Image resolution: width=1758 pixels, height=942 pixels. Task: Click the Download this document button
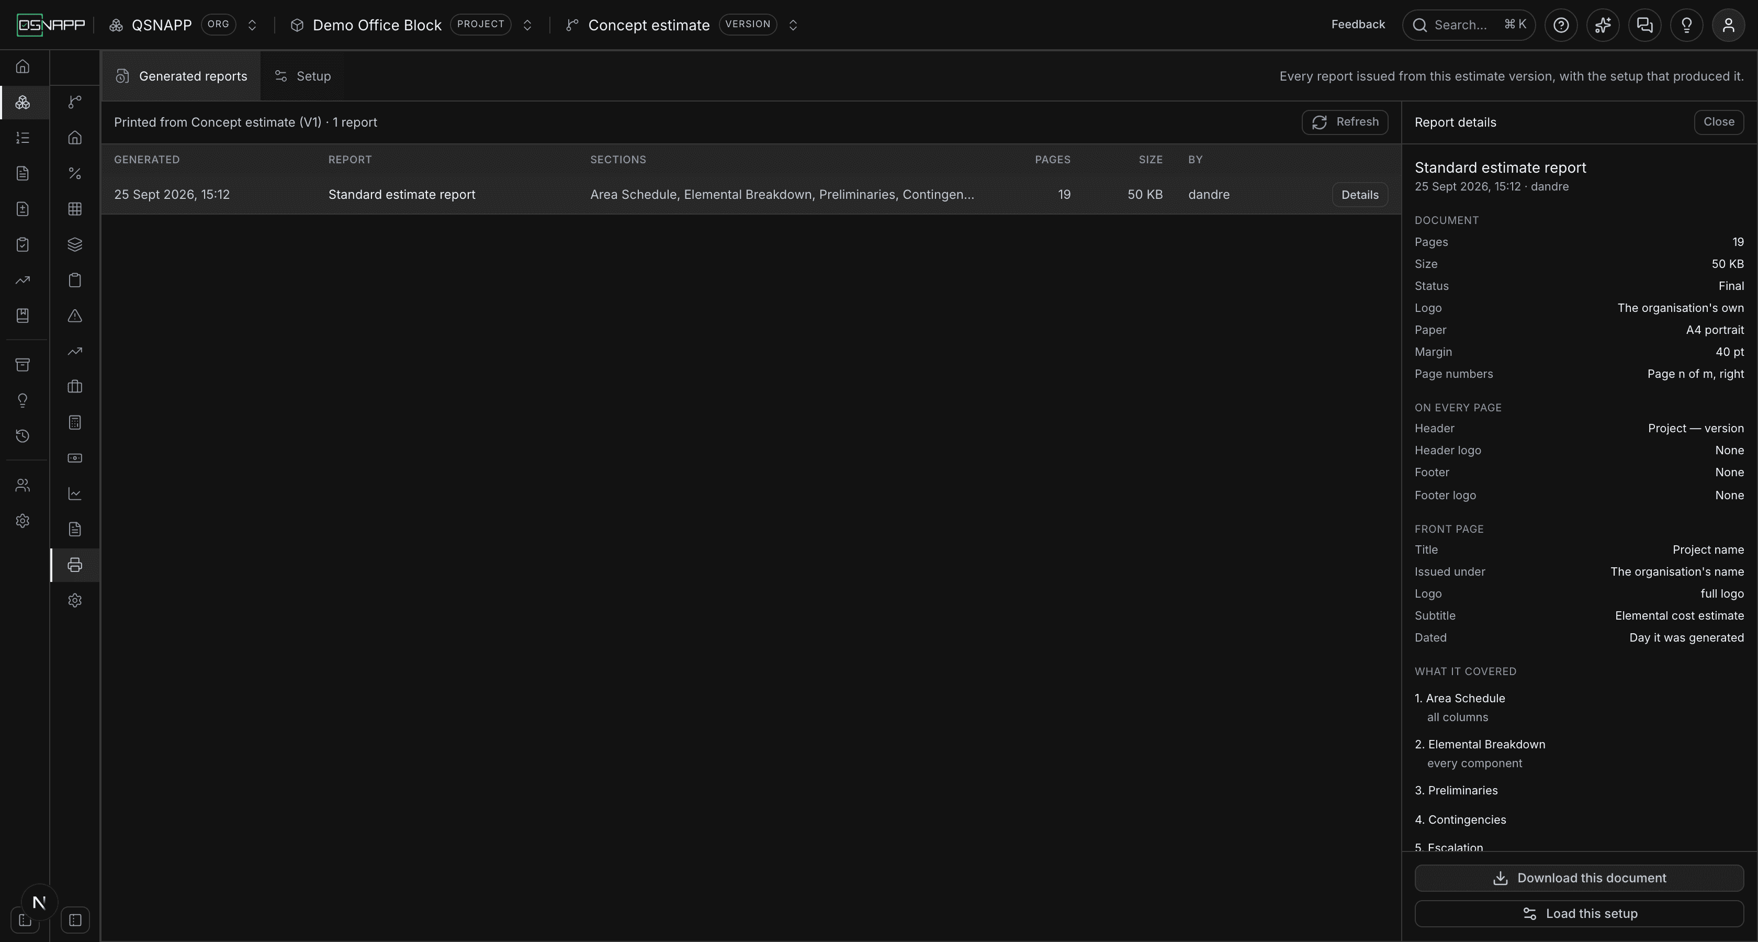tap(1579, 879)
